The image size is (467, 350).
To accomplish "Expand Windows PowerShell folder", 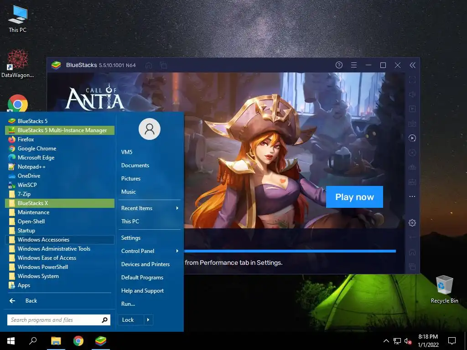I will (x=60, y=267).
